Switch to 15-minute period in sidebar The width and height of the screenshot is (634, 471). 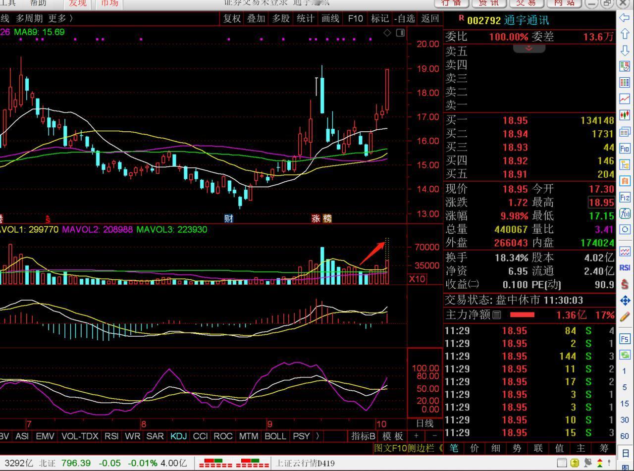tap(625, 404)
